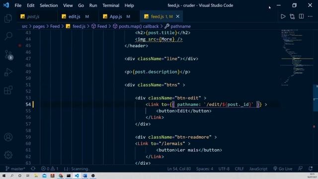
Task: Expand posts.map() callback breadcrumb
Action: click(136, 26)
